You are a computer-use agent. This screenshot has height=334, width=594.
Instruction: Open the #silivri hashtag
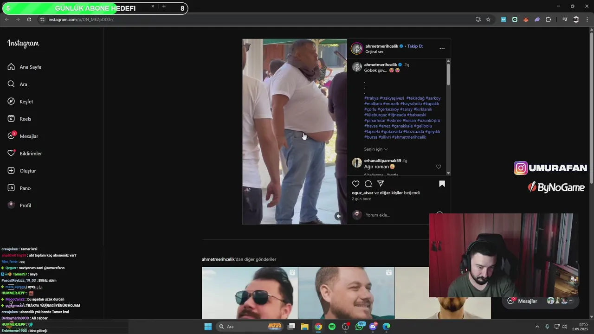(385, 137)
